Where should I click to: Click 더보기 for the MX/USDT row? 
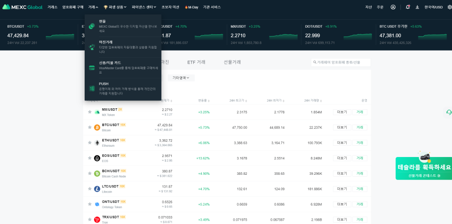342,112
